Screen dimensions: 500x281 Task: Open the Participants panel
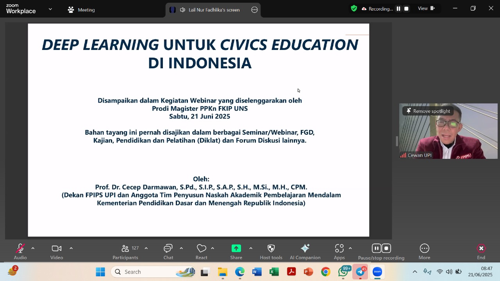coord(125,252)
